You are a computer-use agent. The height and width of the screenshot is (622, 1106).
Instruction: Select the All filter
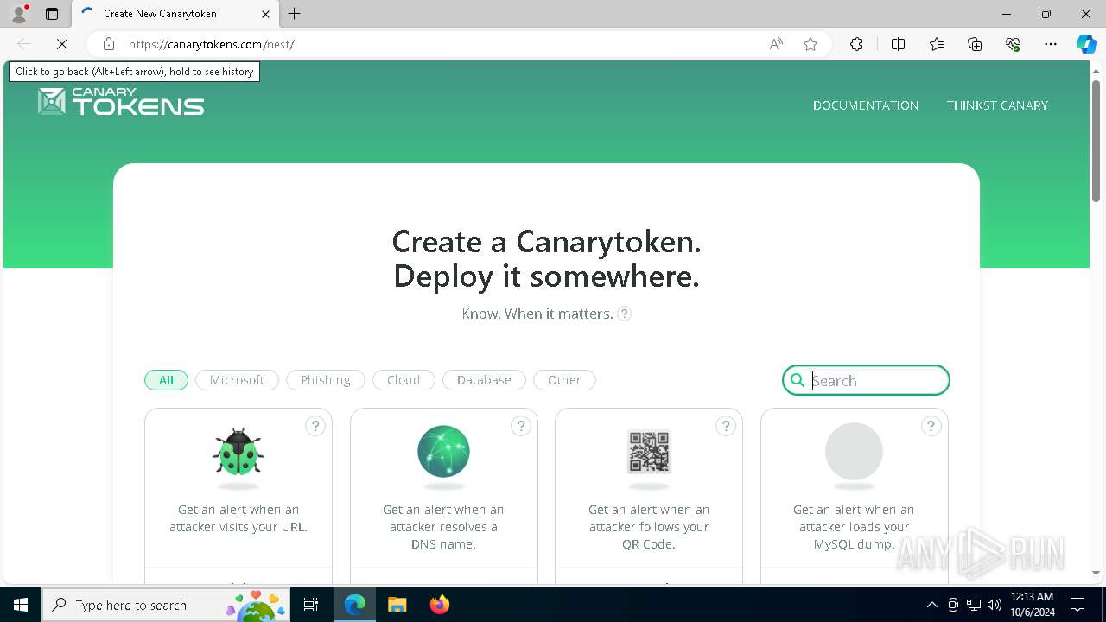[x=166, y=380]
